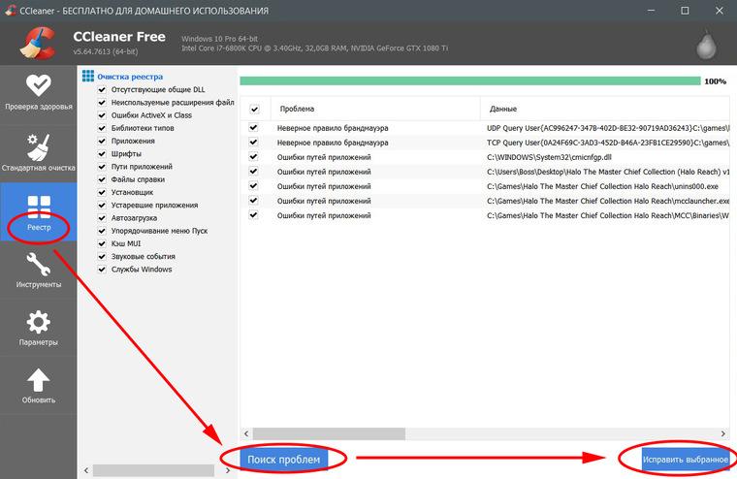737x479 pixels.
Task: Click the results scrollbar left arrow
Action: [x=246, y=433]
